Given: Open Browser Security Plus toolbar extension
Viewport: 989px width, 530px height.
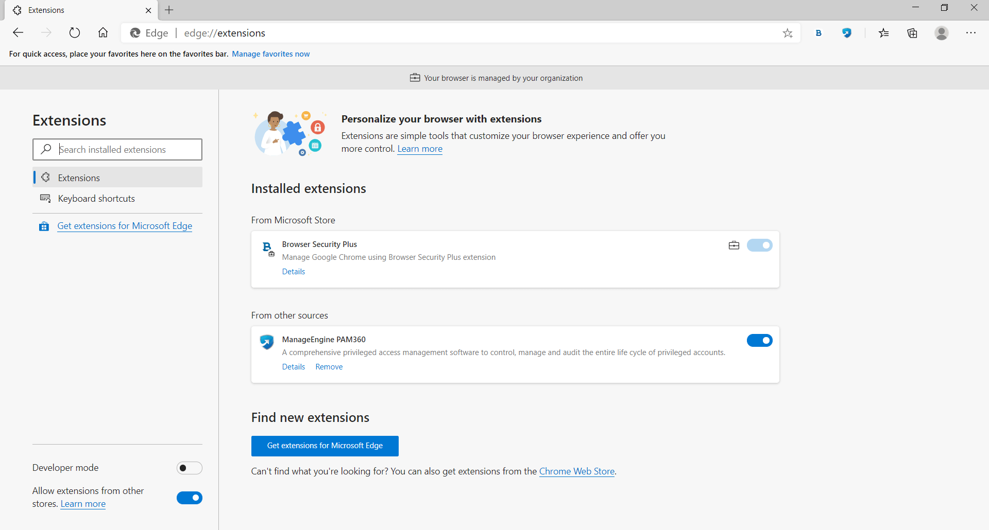Looking at the screenshot, I should tap(819, 33).
